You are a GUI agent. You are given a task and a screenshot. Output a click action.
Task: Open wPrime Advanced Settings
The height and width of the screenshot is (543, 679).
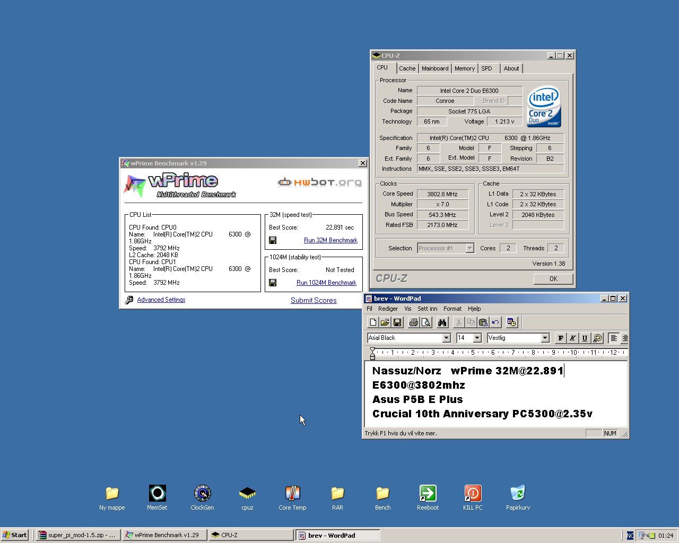click(161, 300)
